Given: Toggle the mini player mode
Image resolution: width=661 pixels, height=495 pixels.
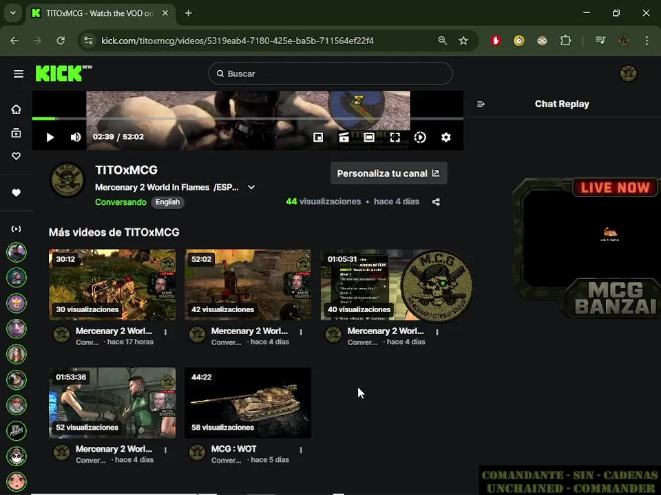Looking at the screenshot, I should [318, 137].
